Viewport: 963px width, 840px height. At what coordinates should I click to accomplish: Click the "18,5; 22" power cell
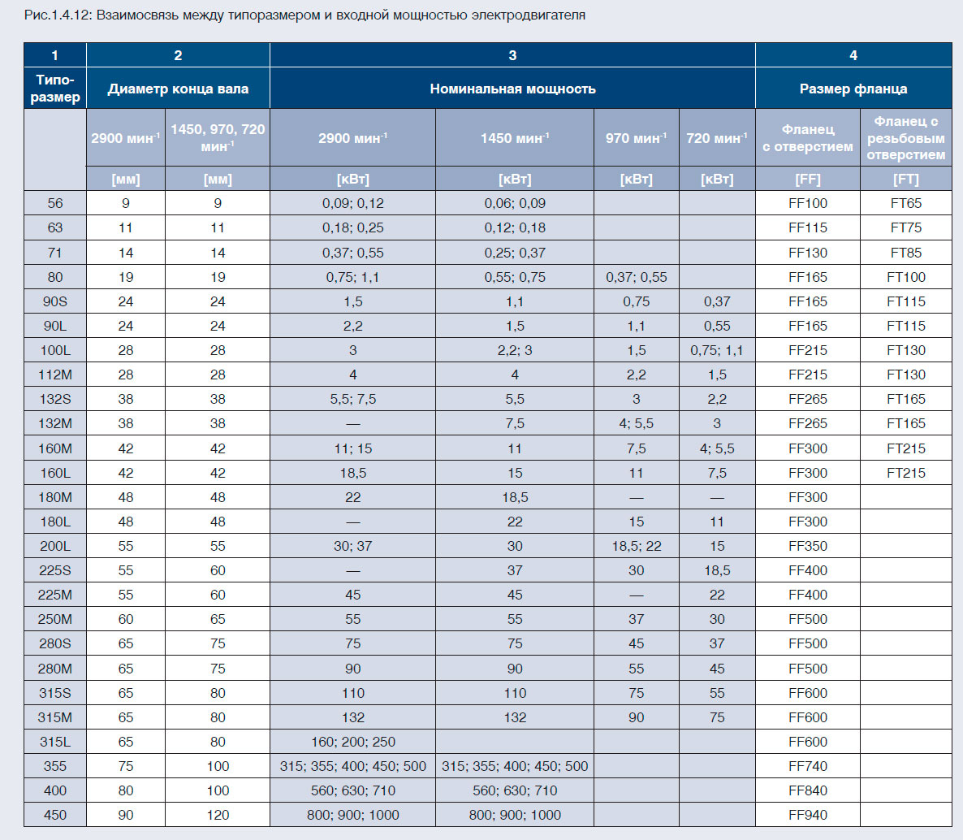(636, 546)
